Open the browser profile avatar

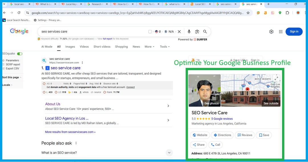click(x=298, y=13)
